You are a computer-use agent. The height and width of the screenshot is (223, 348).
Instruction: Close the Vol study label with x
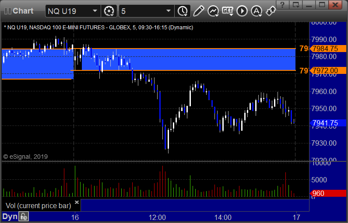77,202
